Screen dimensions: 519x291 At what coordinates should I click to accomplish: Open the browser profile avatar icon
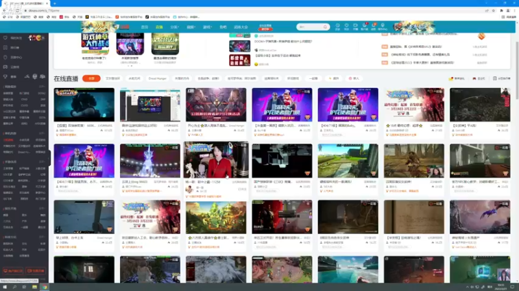click(508, 10)
